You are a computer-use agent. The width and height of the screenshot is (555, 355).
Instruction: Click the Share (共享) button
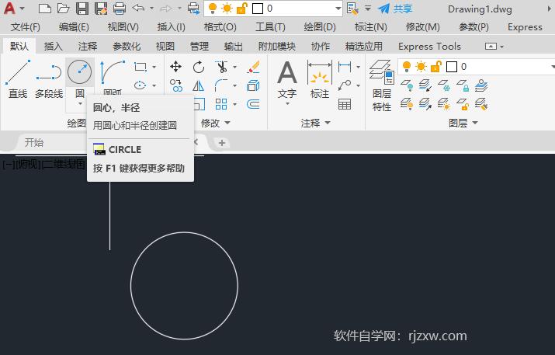[395, 9]
